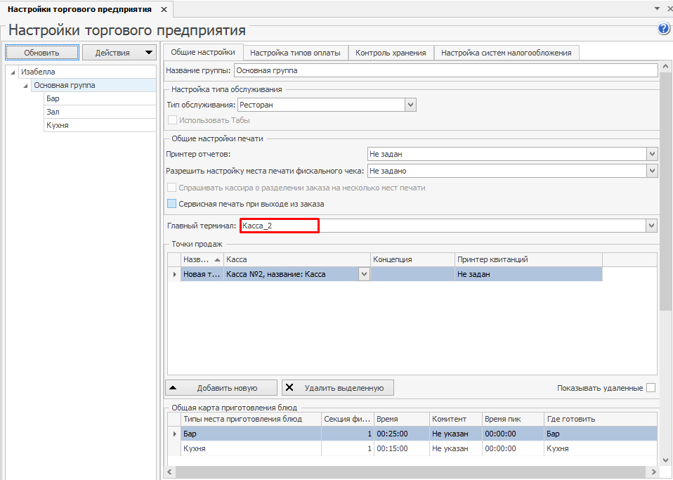Expand the Принтер отчетов dropdown
The width and height of the screenshot is (673, 480).
[652, 154]
